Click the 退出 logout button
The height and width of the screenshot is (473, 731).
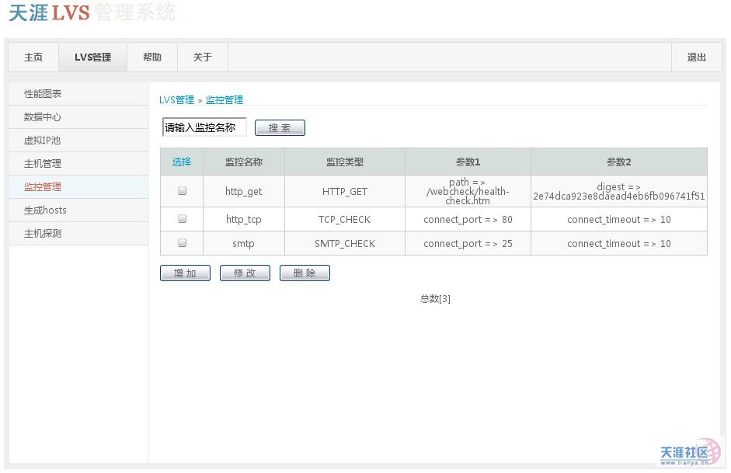(697, 57)
